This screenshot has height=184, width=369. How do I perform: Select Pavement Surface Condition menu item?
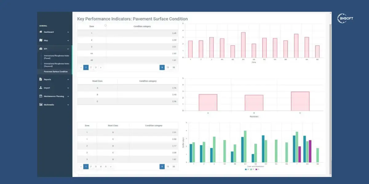56,71
